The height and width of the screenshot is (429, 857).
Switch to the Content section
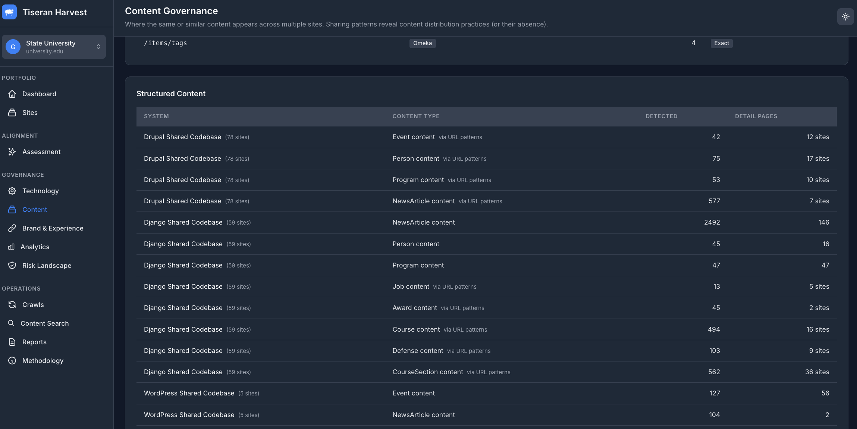[34, 209]
